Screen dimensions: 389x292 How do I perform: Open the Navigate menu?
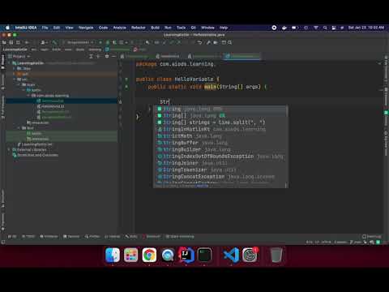point(86,28)
